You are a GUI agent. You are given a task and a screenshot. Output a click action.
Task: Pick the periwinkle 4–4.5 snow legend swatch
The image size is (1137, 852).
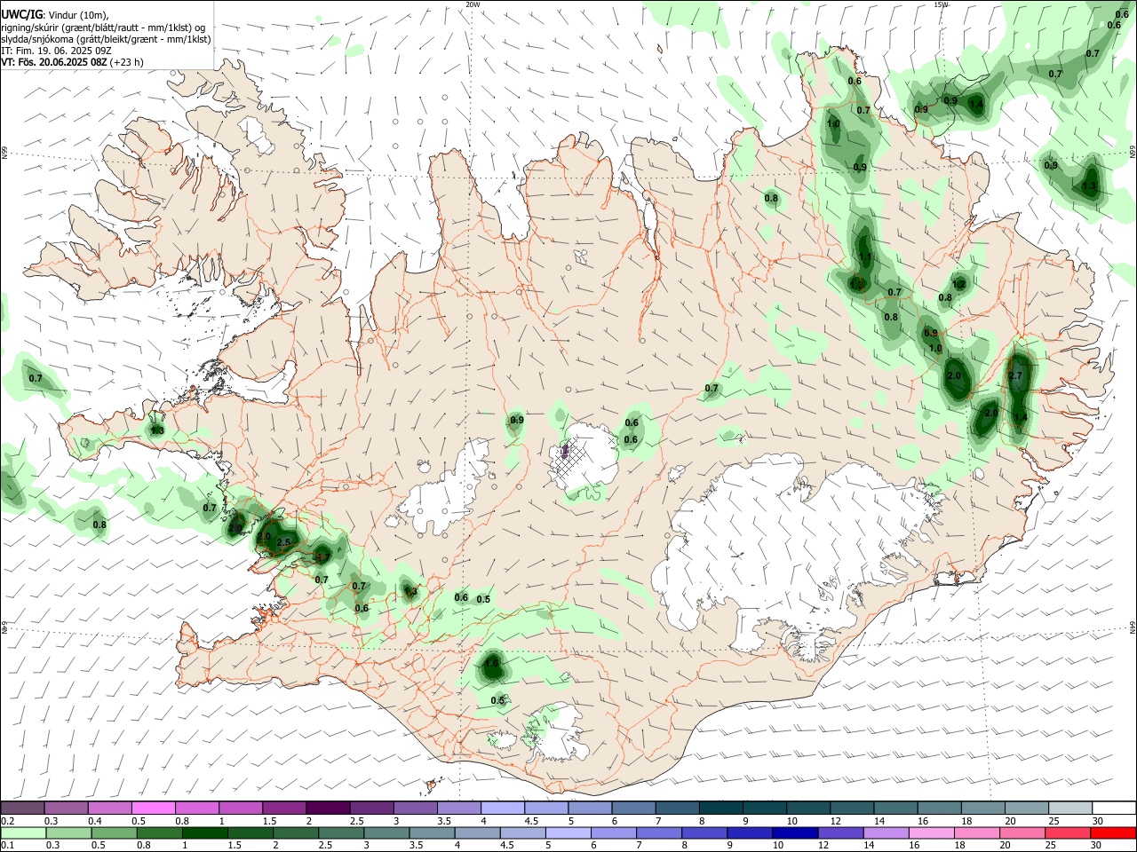(503, 809)
